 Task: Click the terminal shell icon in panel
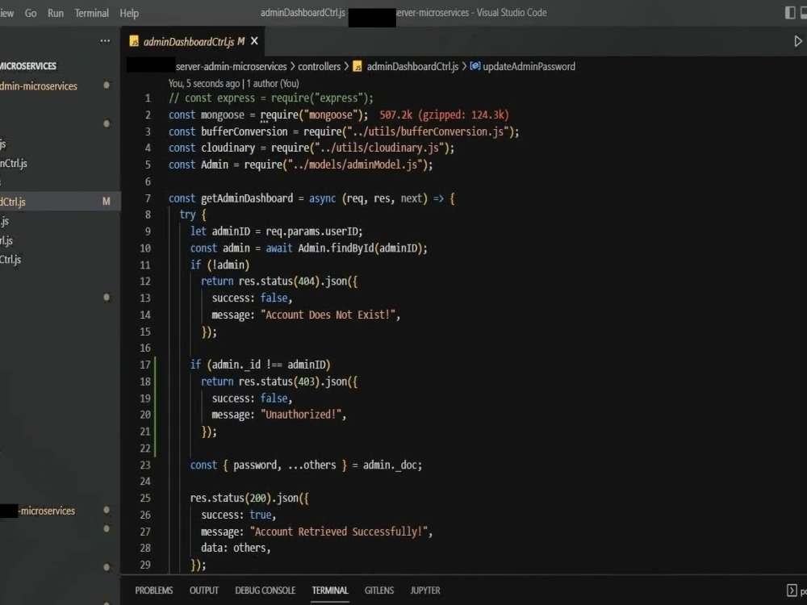point(792,590)
